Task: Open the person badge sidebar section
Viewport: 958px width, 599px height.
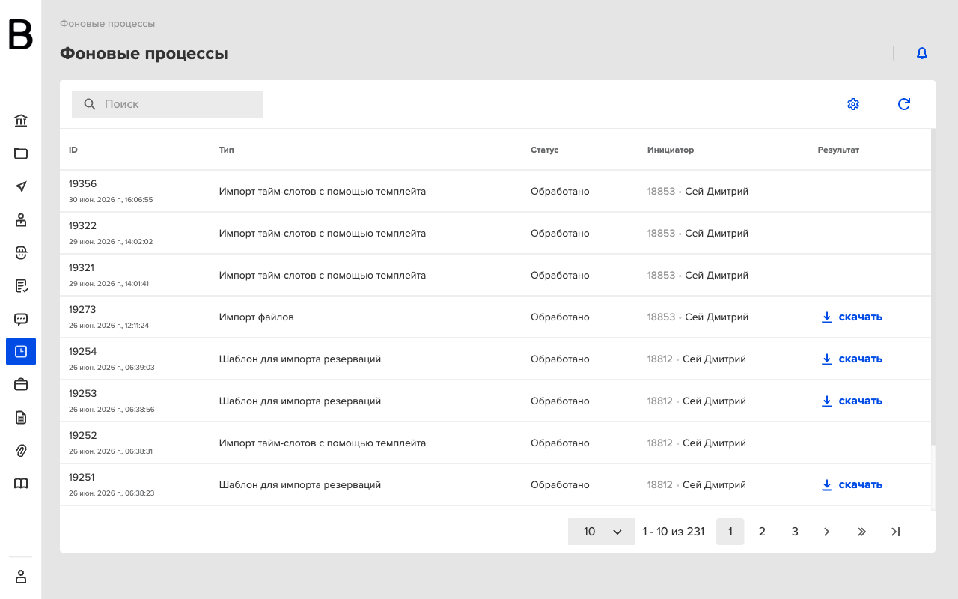Action: click(21, 219)
